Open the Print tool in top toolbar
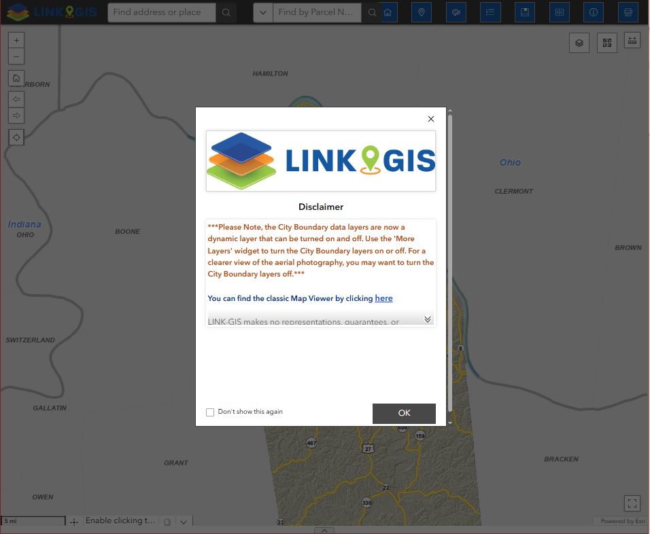Viewport: 650px width, 534px height. point(628,12)
